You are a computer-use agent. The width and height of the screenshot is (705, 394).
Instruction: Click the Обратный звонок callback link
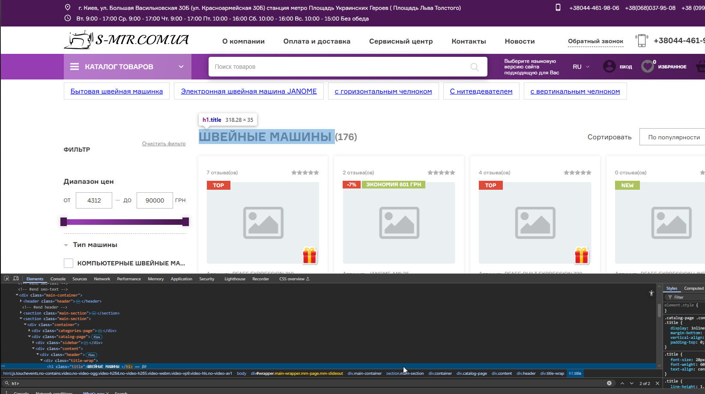(595, 41)
